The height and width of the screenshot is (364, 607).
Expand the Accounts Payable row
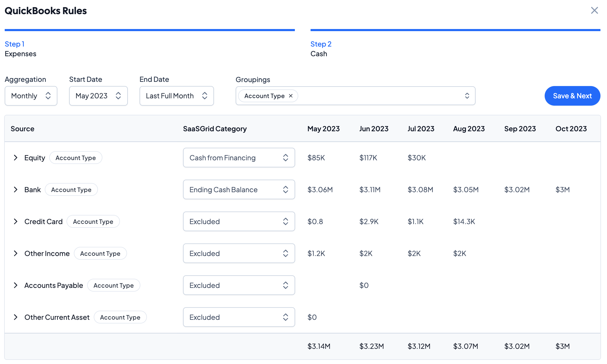coord(16,285)
